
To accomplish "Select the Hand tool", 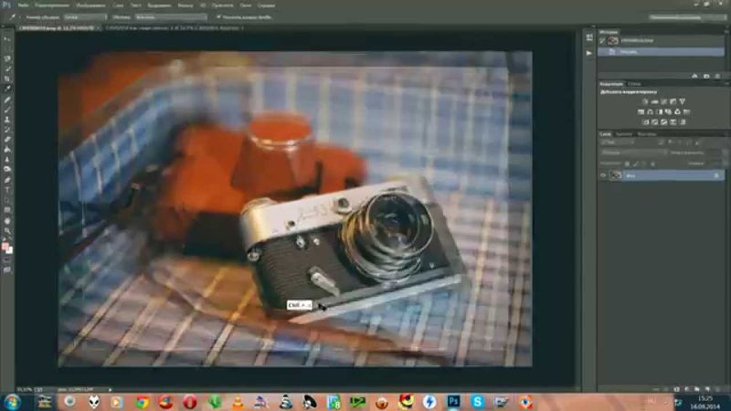I will [7, 221].
